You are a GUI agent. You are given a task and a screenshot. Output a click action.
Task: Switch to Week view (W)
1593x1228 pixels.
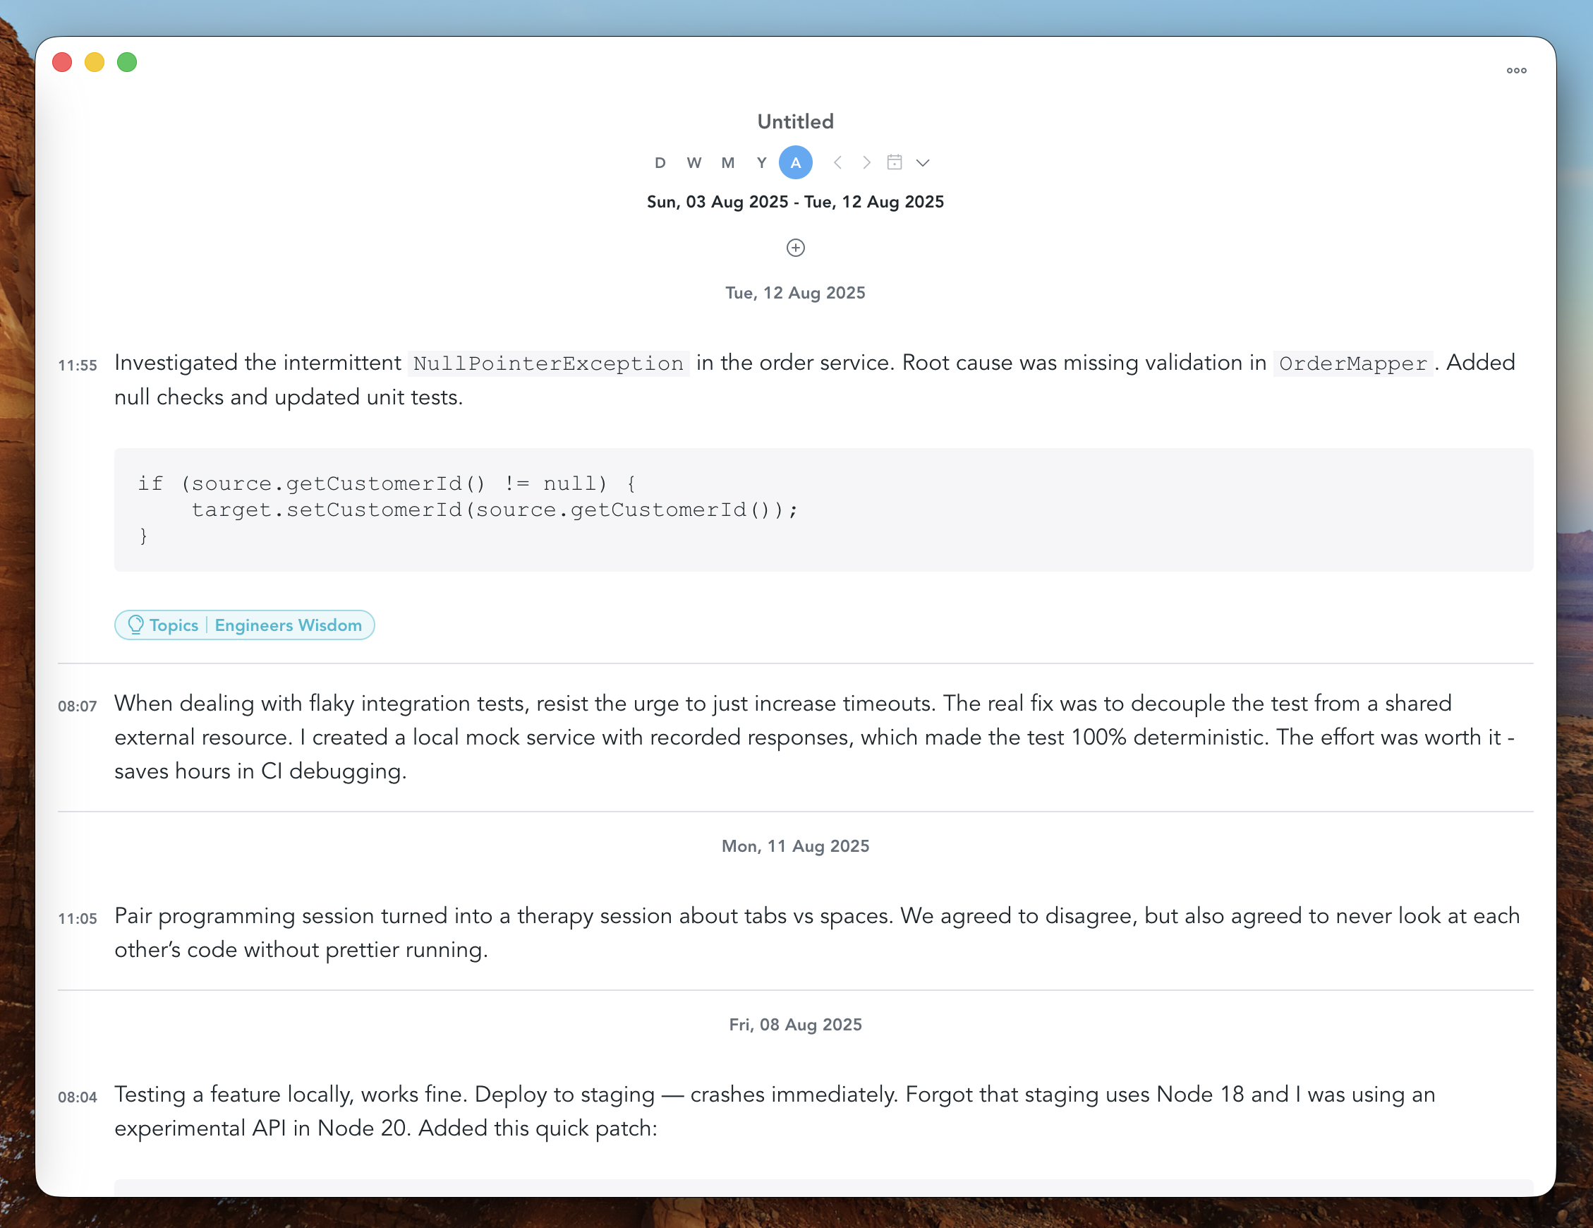pyautogui.click(x=693, y=163)
